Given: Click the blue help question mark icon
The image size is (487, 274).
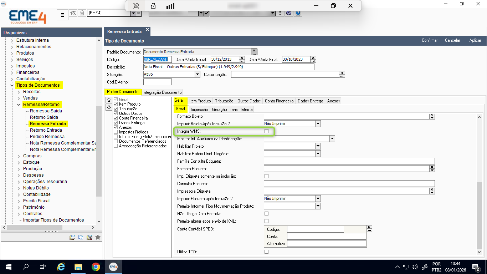Looking at the screenshot, I should (298, 13).
